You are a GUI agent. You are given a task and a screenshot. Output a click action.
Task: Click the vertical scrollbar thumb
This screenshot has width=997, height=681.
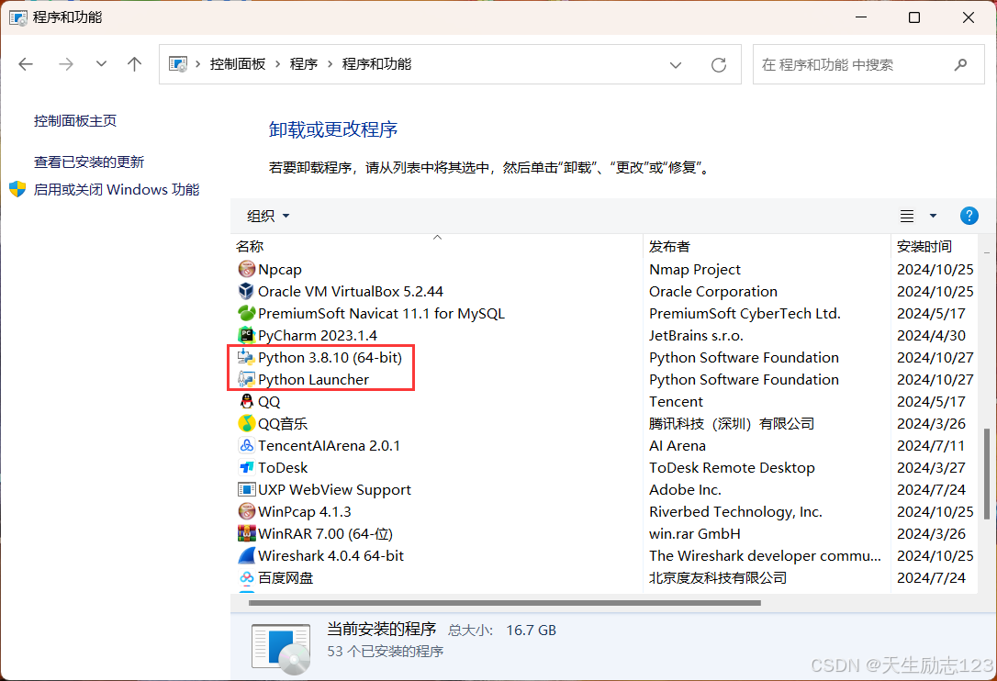tap(987, 474)
